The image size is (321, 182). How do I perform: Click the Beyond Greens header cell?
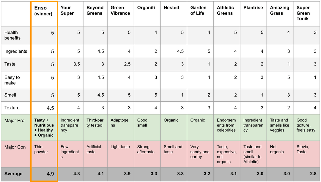[95, 10]
